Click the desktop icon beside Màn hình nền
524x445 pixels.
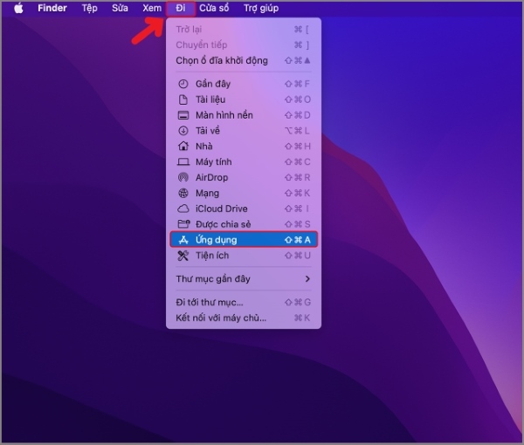click(183, 115)
